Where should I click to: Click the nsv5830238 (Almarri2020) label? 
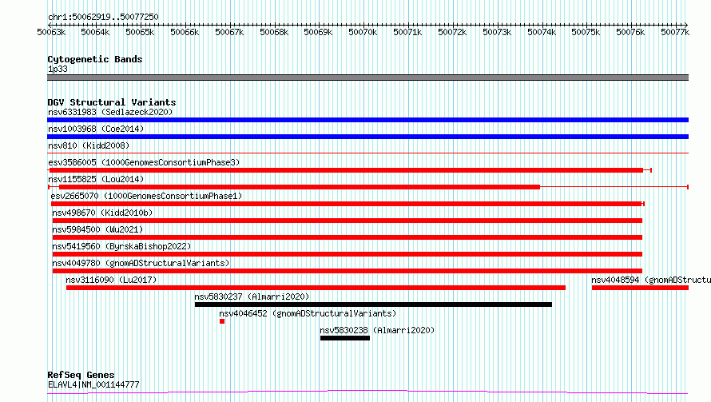pyautogui.click(x=377, y=330)
